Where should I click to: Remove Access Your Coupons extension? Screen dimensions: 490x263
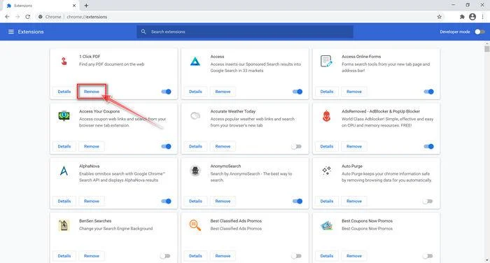click(92, 146)
